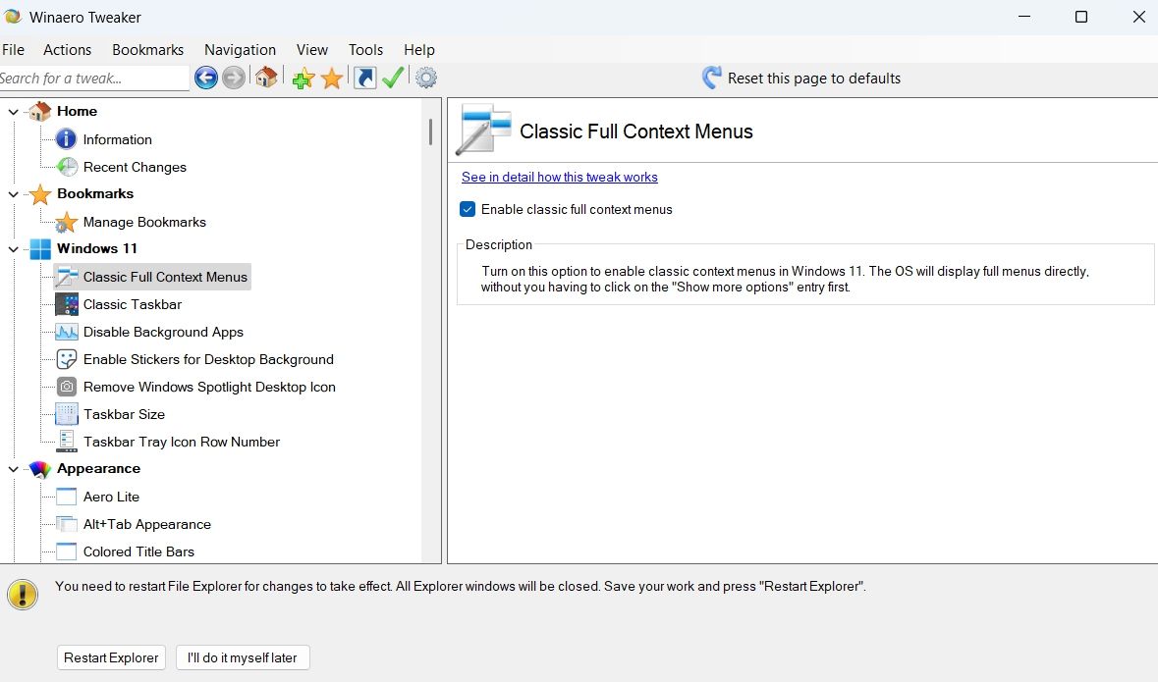1158x682 pixels.
Task: Open the Actions menu
Action: pyautogui.click(x=67, y=49)
